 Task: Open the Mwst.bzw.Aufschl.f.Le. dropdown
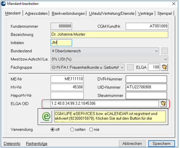(x=109, y=59)
